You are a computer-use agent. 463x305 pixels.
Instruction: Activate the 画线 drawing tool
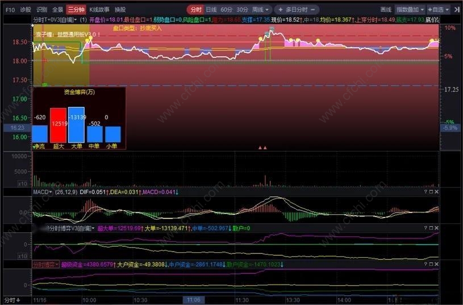(386, 10)
